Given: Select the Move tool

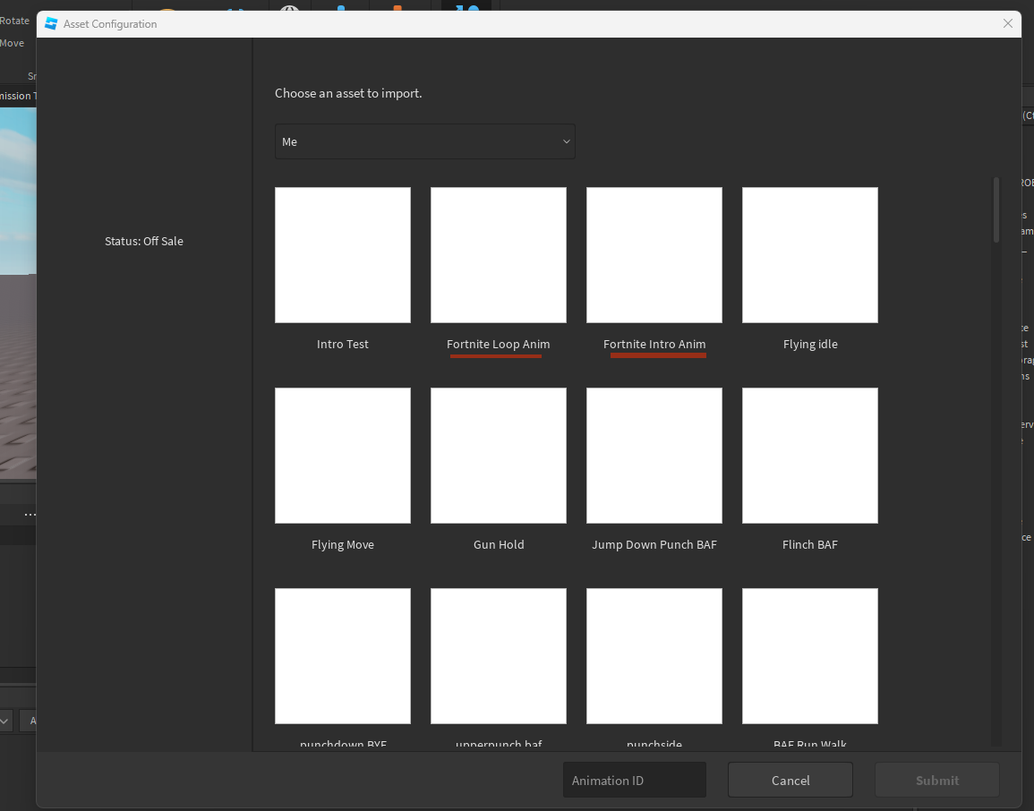Looking at the screenshot, I should click(11, 42).
